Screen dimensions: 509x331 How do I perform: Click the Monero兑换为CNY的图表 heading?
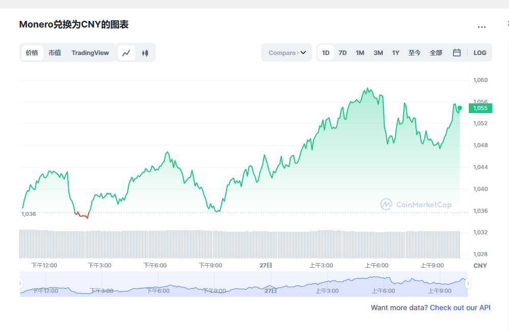(74, 24)
